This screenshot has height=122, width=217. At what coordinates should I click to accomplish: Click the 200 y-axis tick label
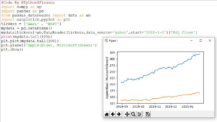(112, 84)
